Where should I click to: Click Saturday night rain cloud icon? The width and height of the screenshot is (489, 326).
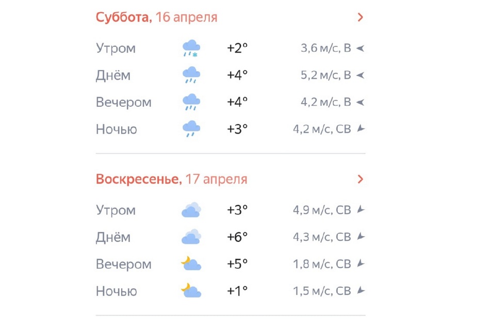coord(191,129)
